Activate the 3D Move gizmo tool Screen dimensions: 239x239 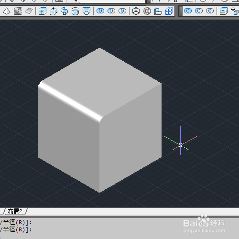(x=136, y=11)
